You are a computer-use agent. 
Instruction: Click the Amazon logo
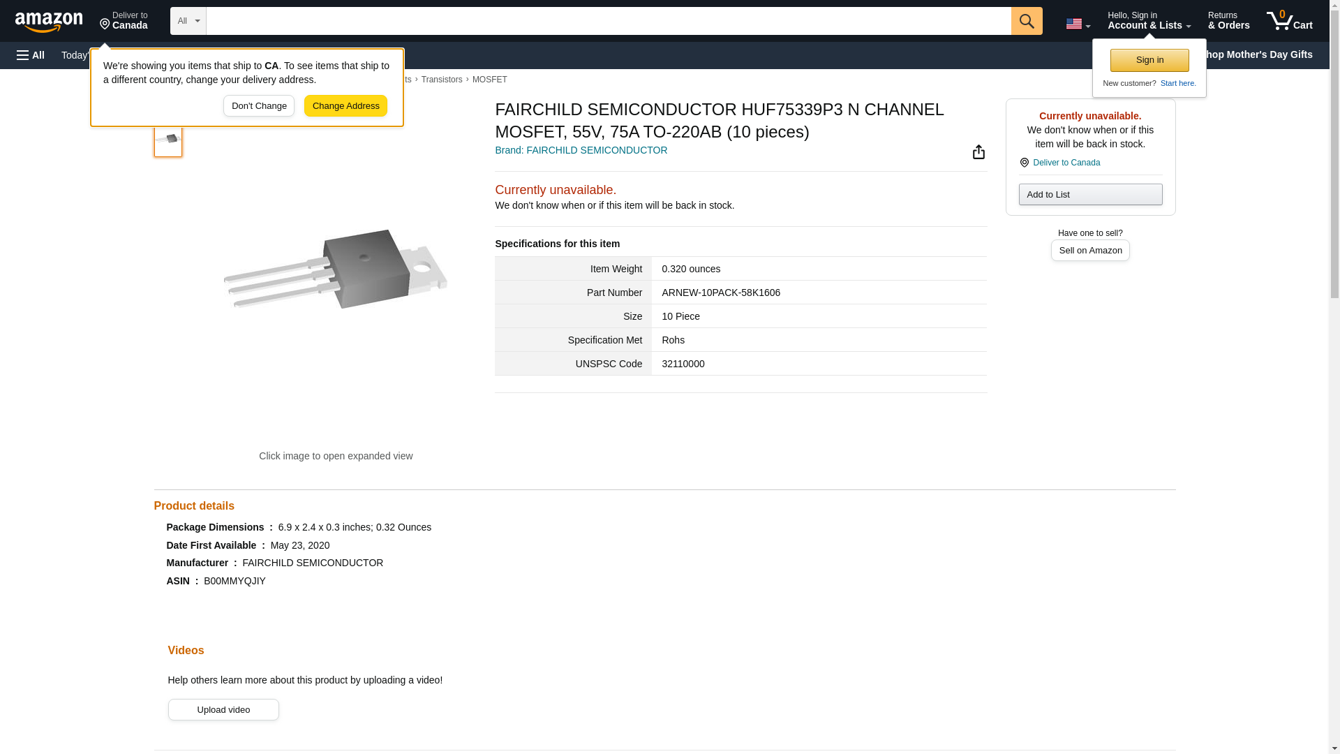click(x=49, y=22)
